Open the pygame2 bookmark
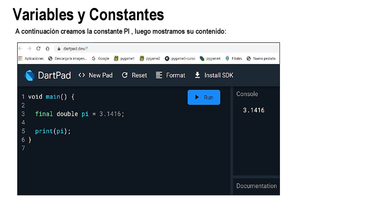Image resolution: width=378 pixels, height=212 pixels. click(150, 59)
